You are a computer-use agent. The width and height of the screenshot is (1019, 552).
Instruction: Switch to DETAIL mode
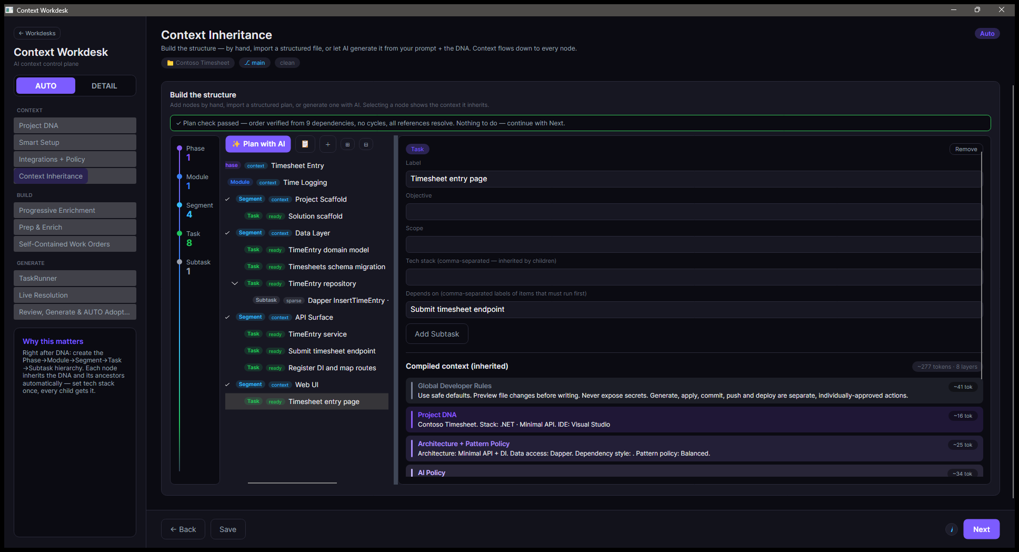click(104, 86)
